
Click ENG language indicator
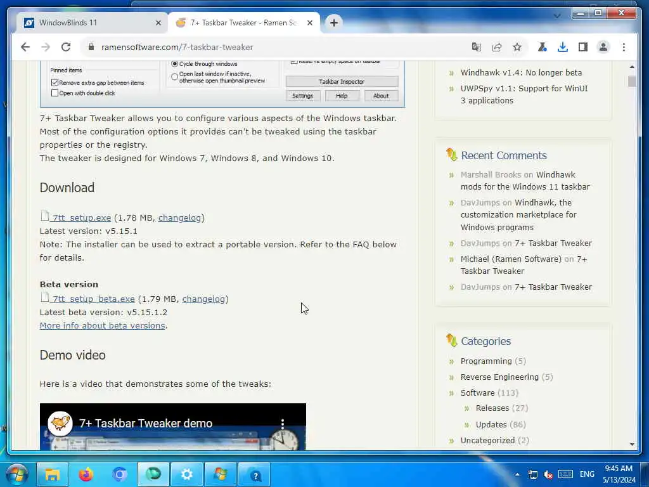(x=587, y=474)
